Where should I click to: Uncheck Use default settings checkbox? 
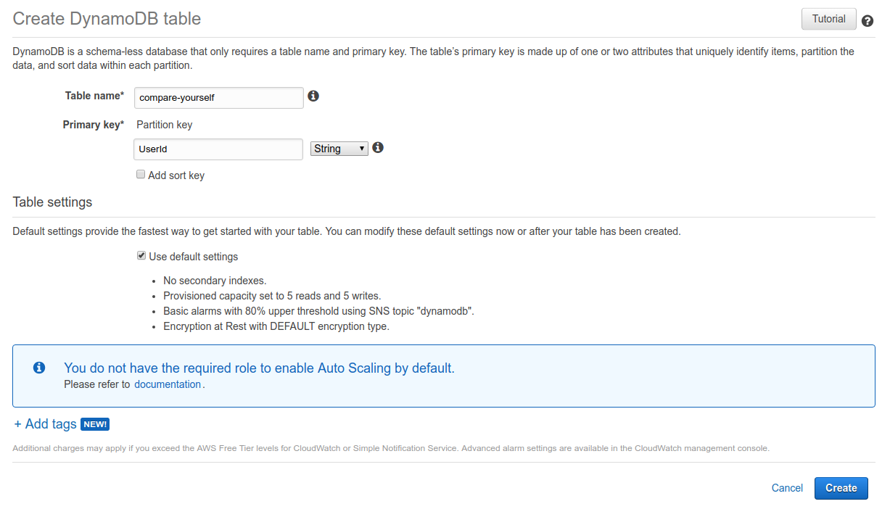coord(141,256)
